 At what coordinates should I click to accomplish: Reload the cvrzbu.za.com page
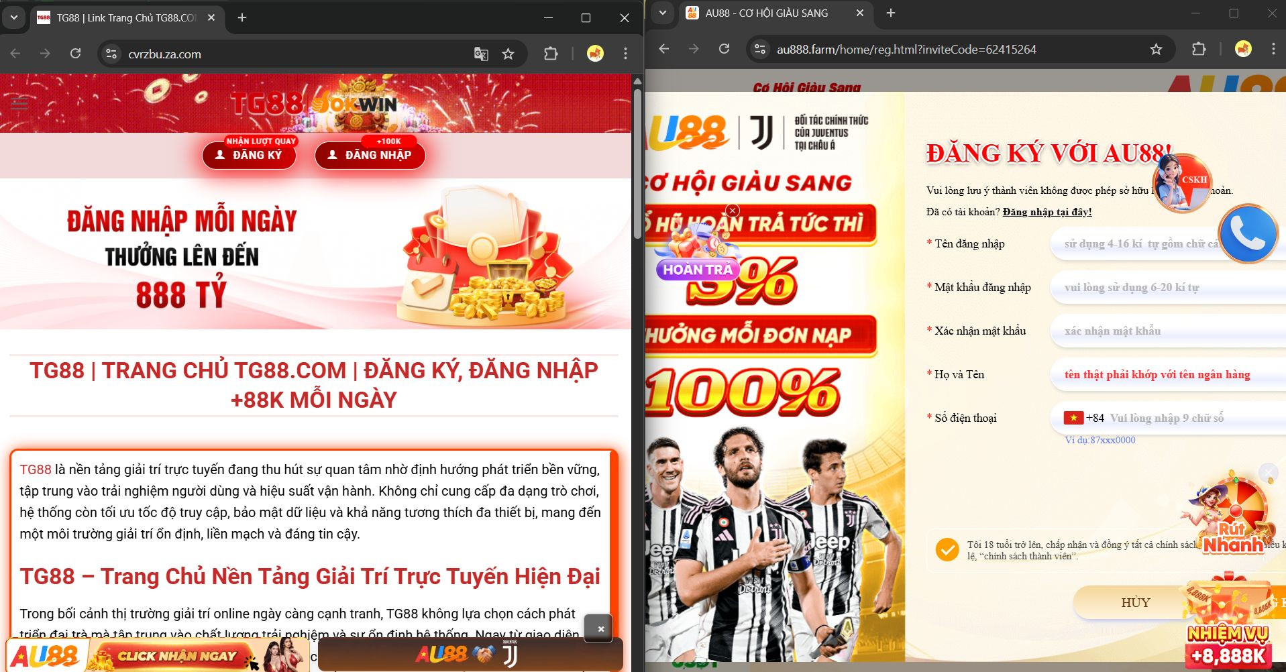coord(75,54)
